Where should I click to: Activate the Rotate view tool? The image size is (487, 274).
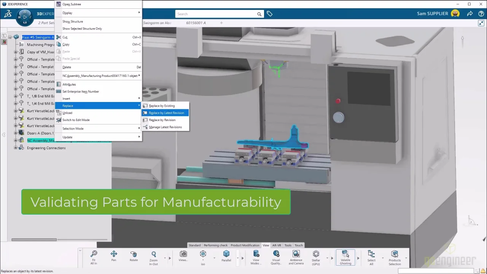pyautogui.click(x=134, y=254)
